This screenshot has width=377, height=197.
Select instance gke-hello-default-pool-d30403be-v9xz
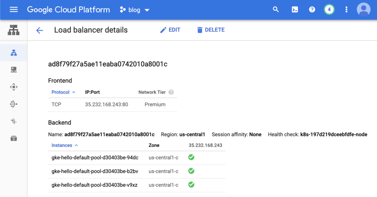[95, 185]
